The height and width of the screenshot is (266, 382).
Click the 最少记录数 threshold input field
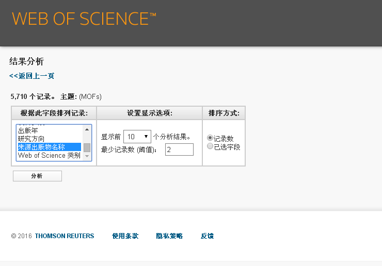[179, 149]
